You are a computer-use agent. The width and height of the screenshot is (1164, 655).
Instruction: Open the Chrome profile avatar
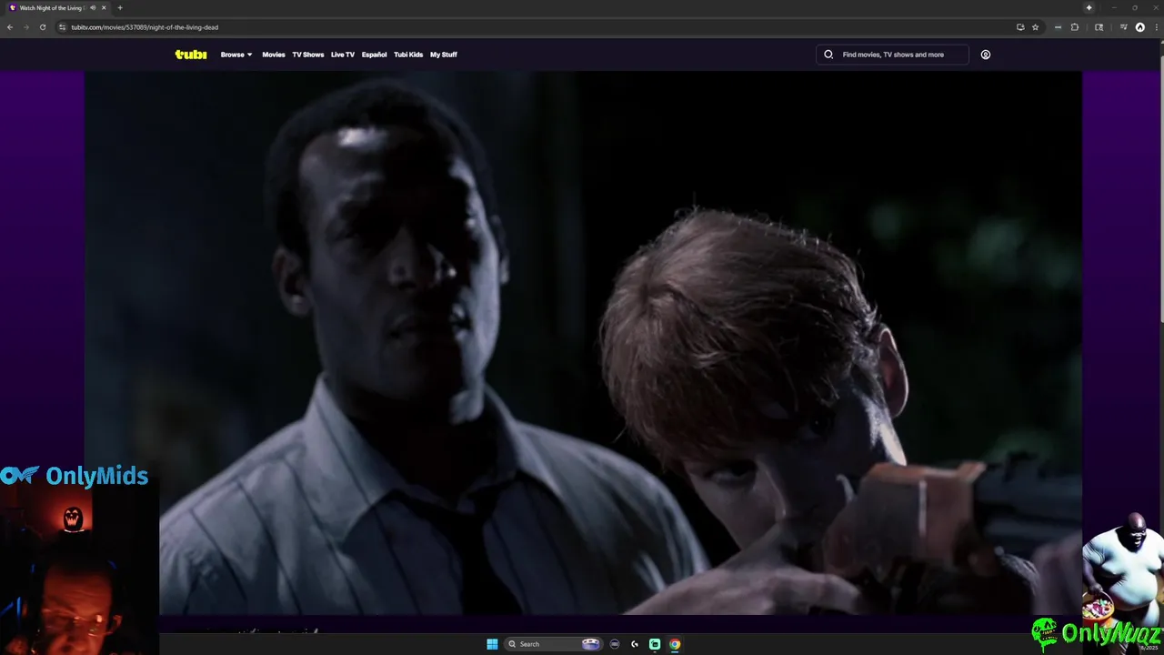click(x=1140, y=27)
